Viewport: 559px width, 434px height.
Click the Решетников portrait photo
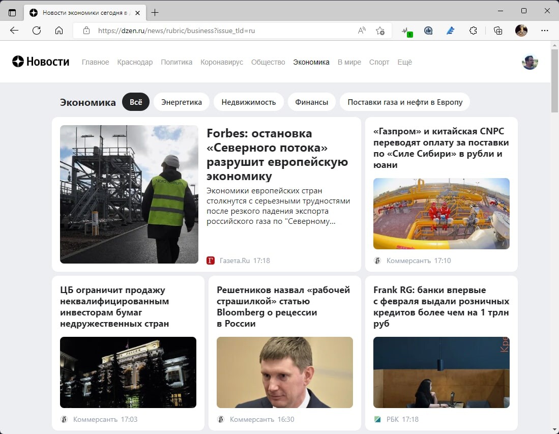click(285, 372)
